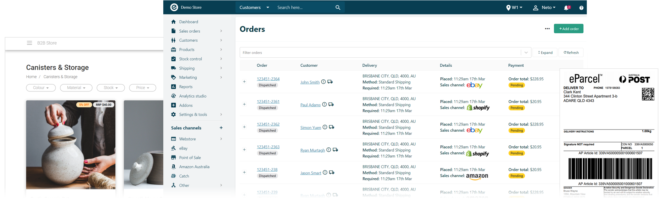This screenshot has height=199, width=660.
Task: Click the Pending badge for order 123451-238
Action: [517, 176]
